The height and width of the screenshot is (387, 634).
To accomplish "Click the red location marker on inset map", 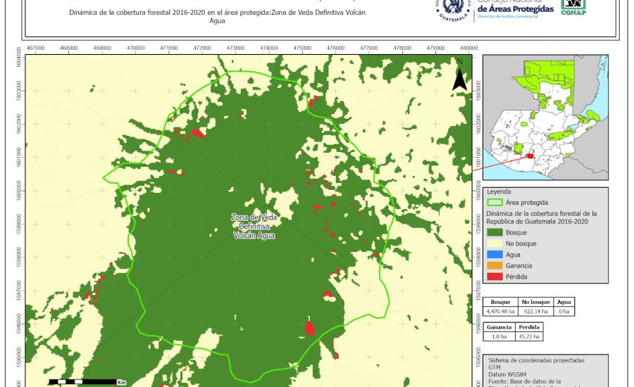I will coord(529,157).
